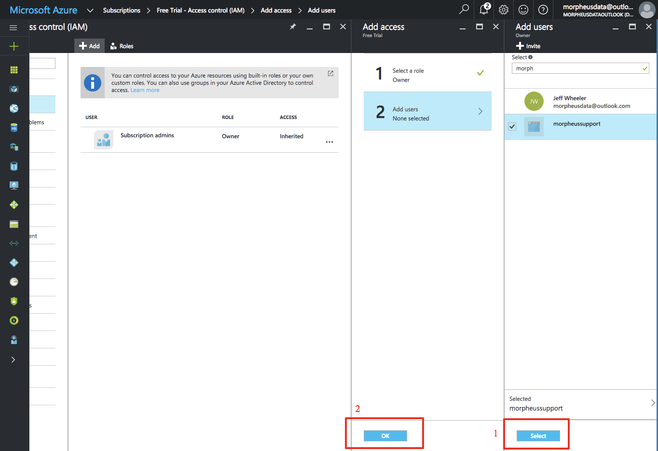
Task: Click the Microsoft Azure logo
Action: pos(43,10)
